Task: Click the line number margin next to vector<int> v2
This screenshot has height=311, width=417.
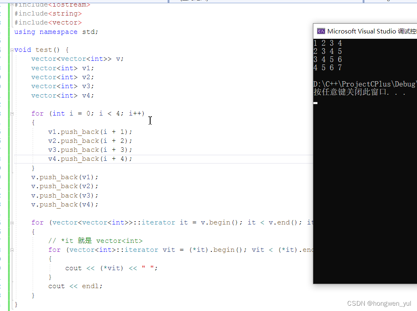Action: (2, 77)
